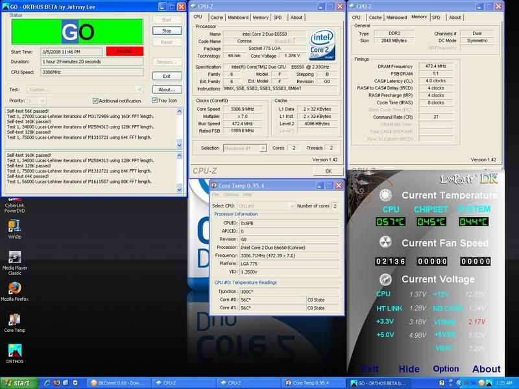Click Hide in the LanParty monitor
The width and height of the screenshot is (519, 389).
tap(409, 369)
